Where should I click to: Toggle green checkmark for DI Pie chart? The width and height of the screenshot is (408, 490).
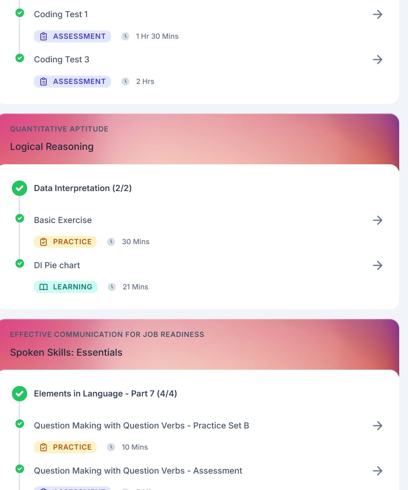point(20,263)
